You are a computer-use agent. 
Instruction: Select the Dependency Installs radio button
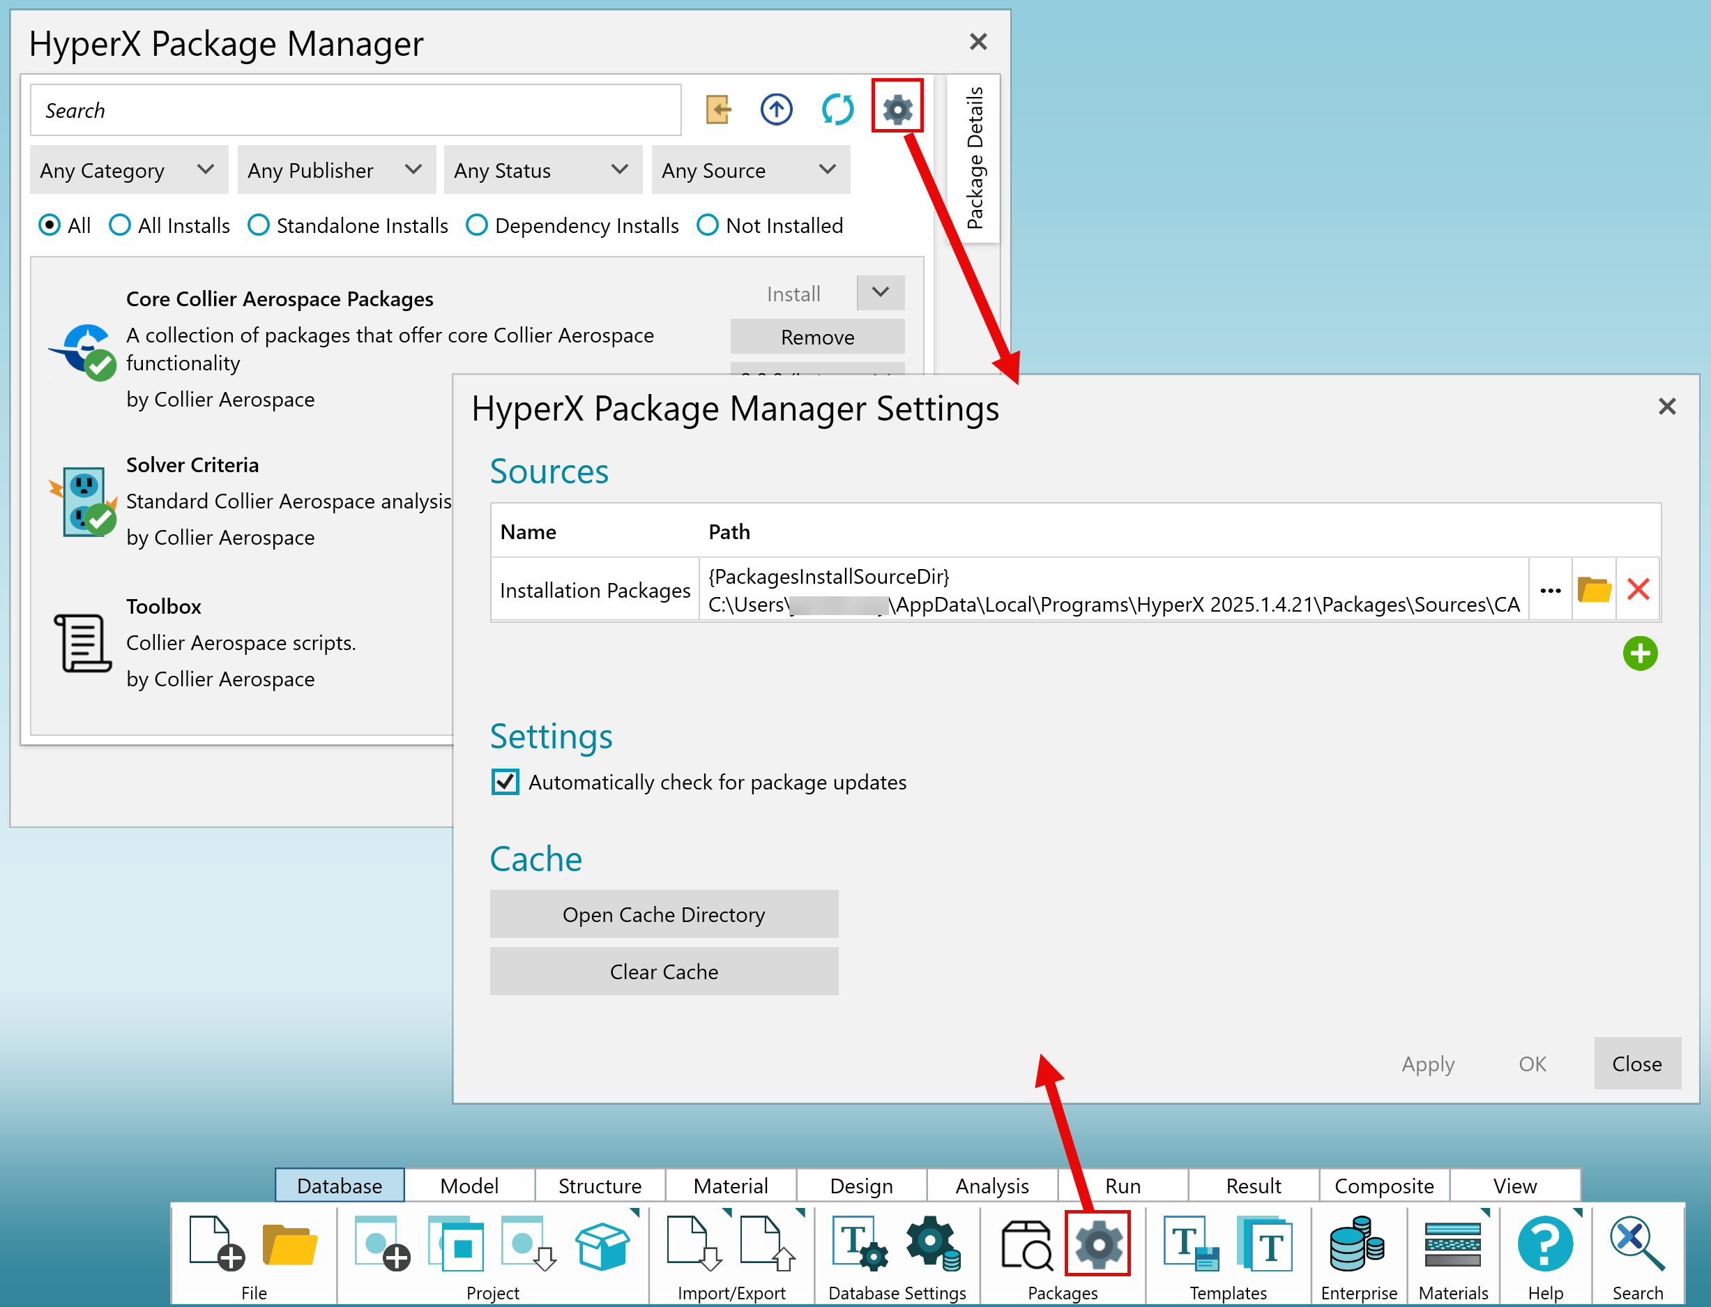click(476, 225)
